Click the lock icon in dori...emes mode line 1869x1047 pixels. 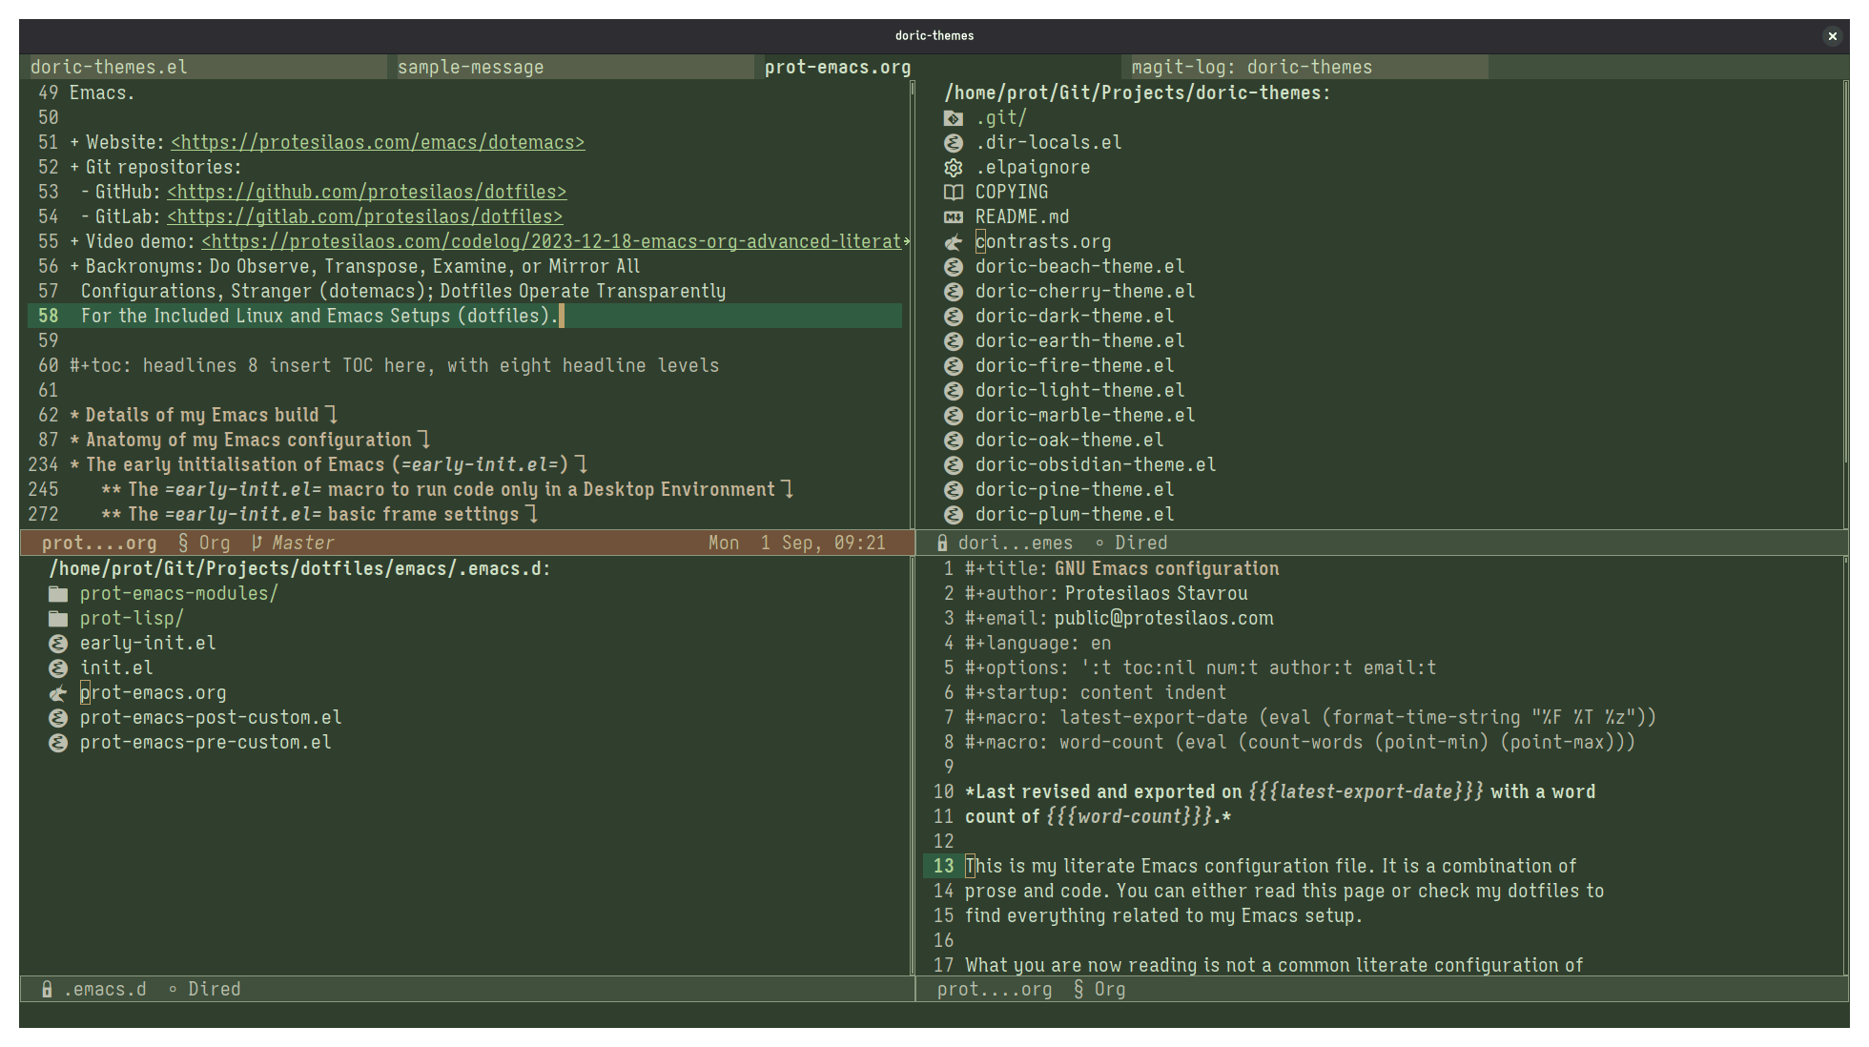(942, 543)
